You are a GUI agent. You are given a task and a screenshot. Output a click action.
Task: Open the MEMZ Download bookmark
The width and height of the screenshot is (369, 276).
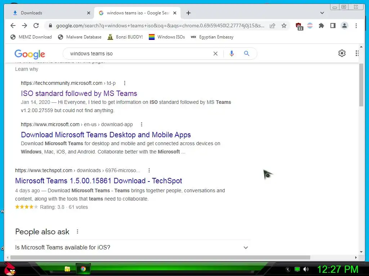(31, 37)
